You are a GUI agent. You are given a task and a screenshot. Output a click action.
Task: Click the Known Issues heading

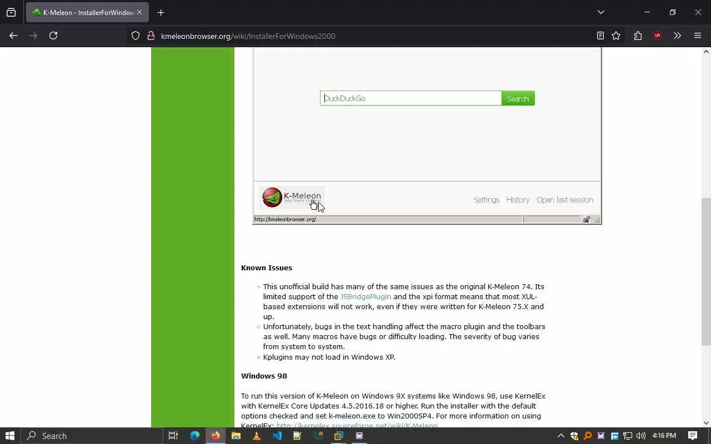tap(267, 268)
